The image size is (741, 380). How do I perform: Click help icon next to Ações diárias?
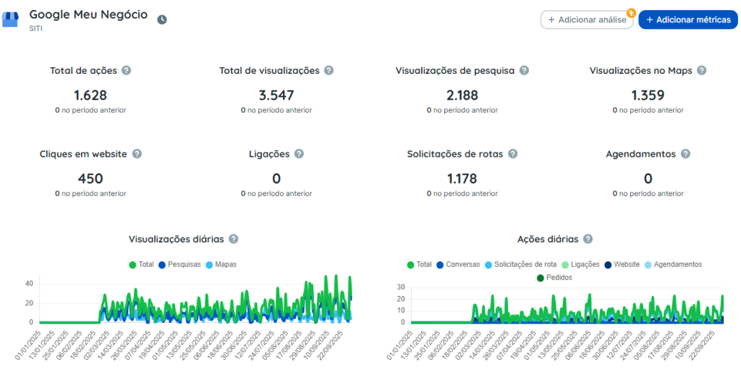[588, 239]
